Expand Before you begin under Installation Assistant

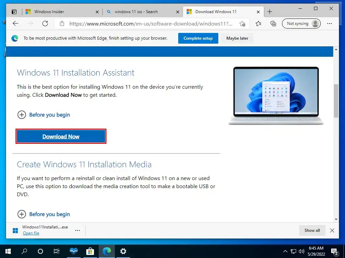(x=43, y=115)
